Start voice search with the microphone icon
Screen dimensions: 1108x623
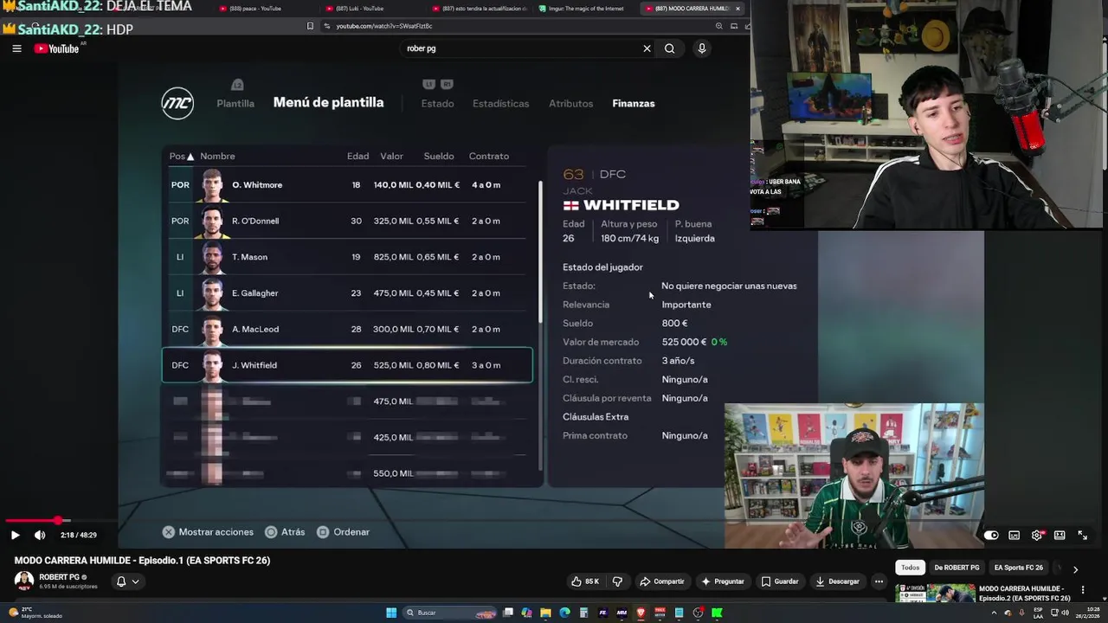click(x=702, y=48)
